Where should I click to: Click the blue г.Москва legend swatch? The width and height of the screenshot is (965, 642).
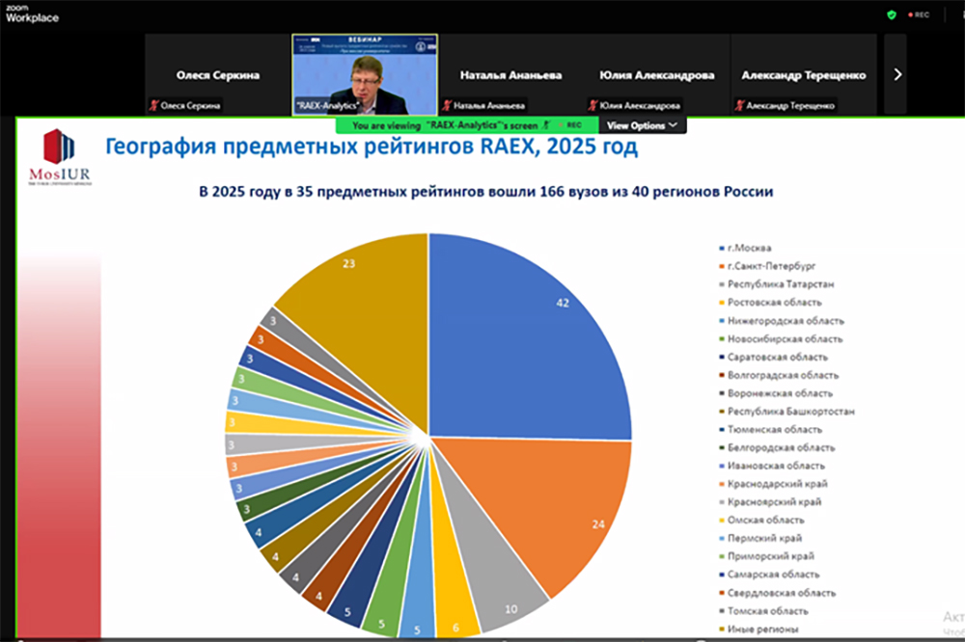click(721, 249)
